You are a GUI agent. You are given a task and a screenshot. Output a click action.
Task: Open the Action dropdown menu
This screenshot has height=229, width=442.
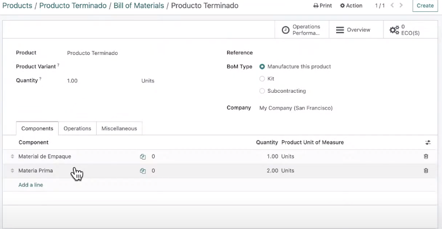(351, 5)
